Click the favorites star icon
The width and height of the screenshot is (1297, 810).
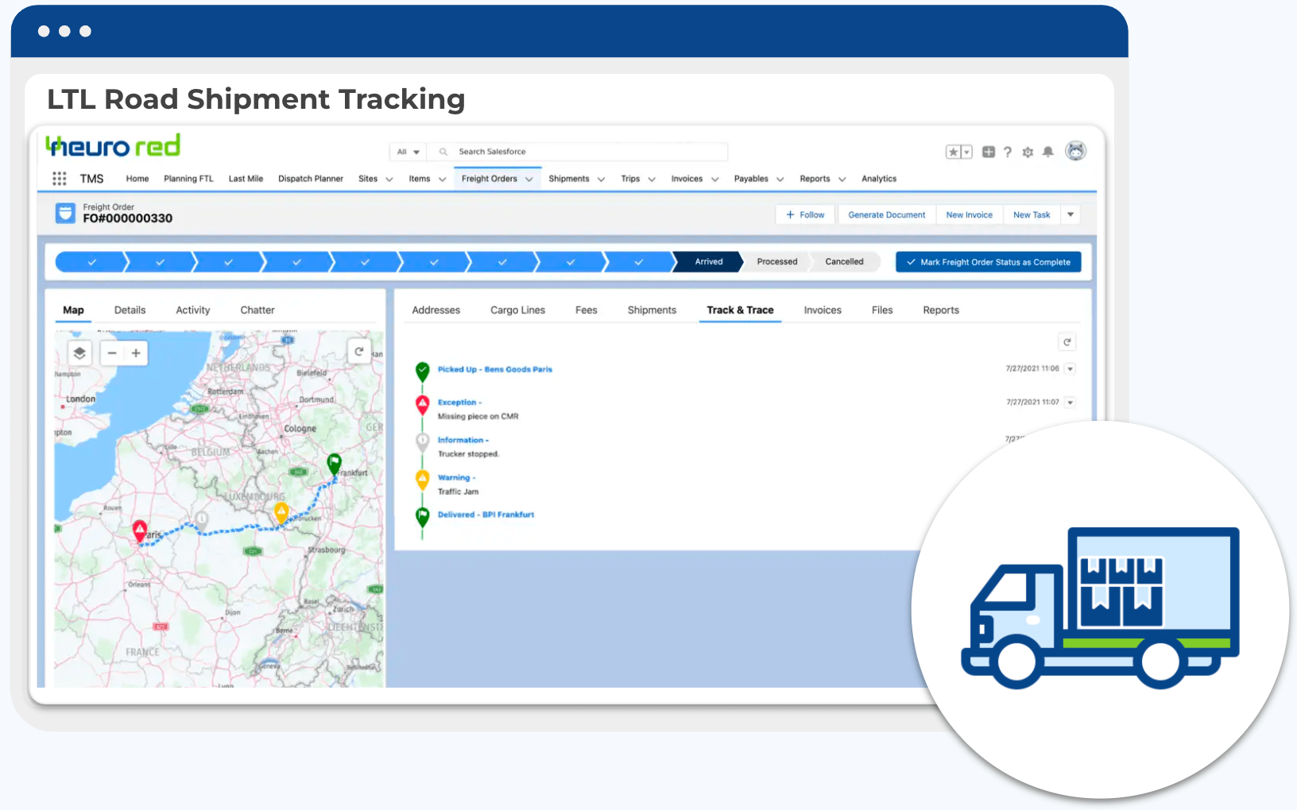coord(953,152)
